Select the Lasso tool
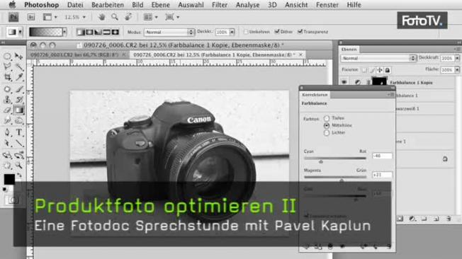 [x=7, y=67]
